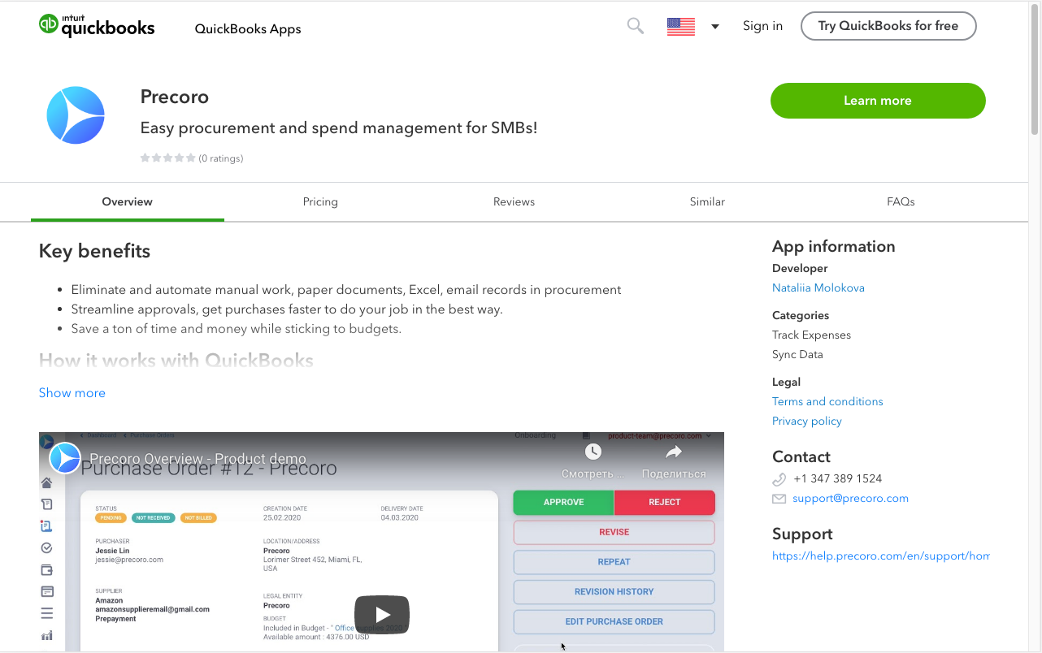1042x653 pixels.
Task: Open the search magnifier icon
Action: [636, 26]
